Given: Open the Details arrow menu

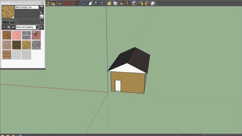Looking at the screenshot, I should [x=42, y=27].
